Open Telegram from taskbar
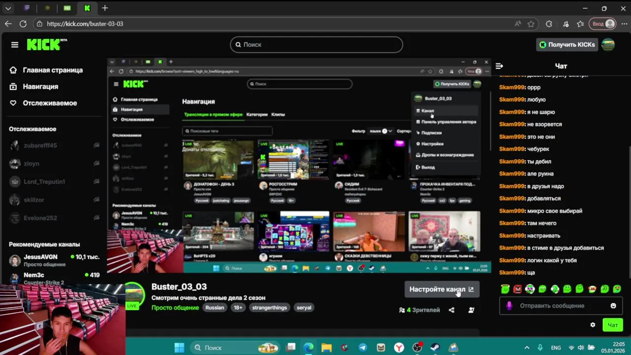Screen dimensions: 631x355 363,348
